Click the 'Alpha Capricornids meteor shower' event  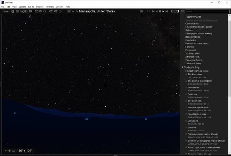[204, 147]
